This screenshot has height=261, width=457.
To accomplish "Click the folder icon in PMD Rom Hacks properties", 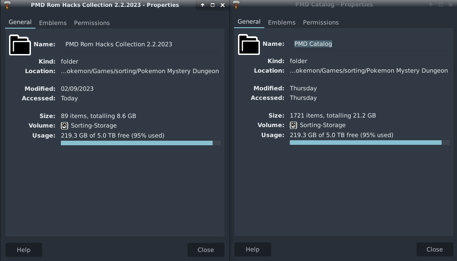I will click(x=20, y=44).
